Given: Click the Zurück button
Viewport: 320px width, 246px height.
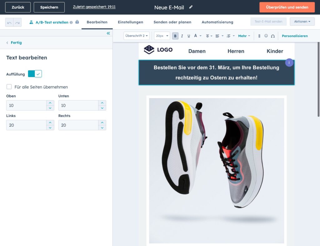Looking at the screenshot, I should (x=18, y=7).
